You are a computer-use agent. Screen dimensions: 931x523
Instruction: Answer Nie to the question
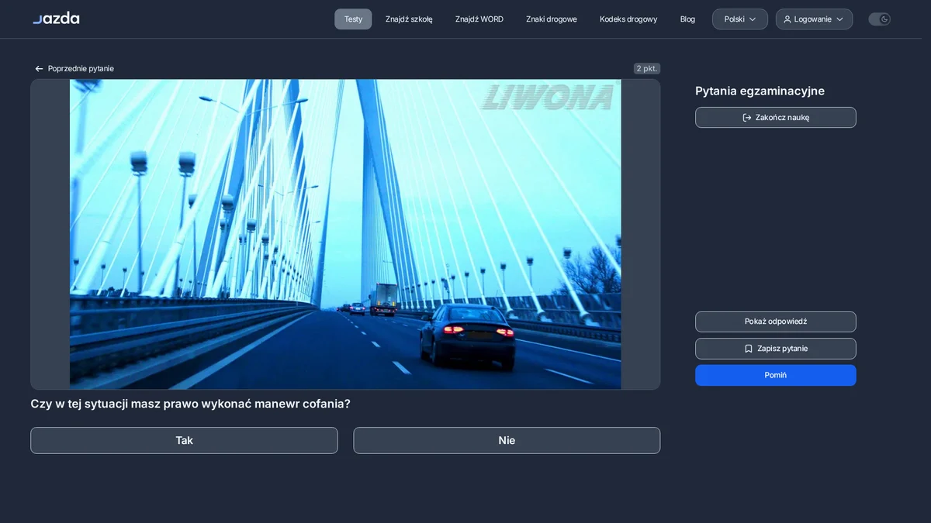tap(507, 440)
